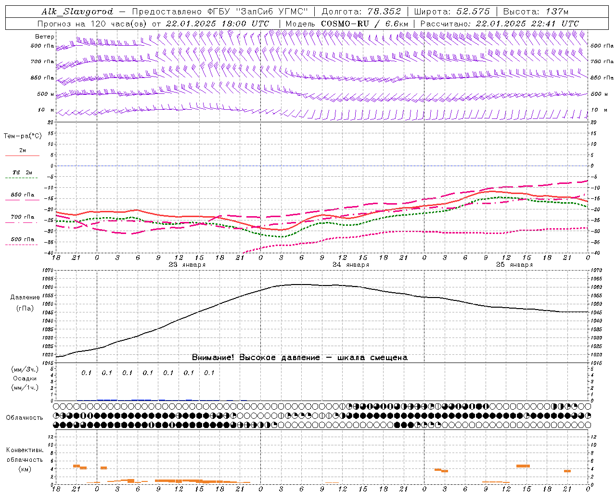Select the dashed 500 гПа legend line
Viewport: 616px width, 493px height.
[22, 245]
